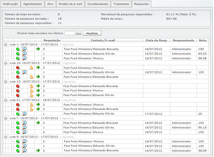The height and width of the screenshot is (157, 214).
Task: Click the Nota column header
Action: 203,40
